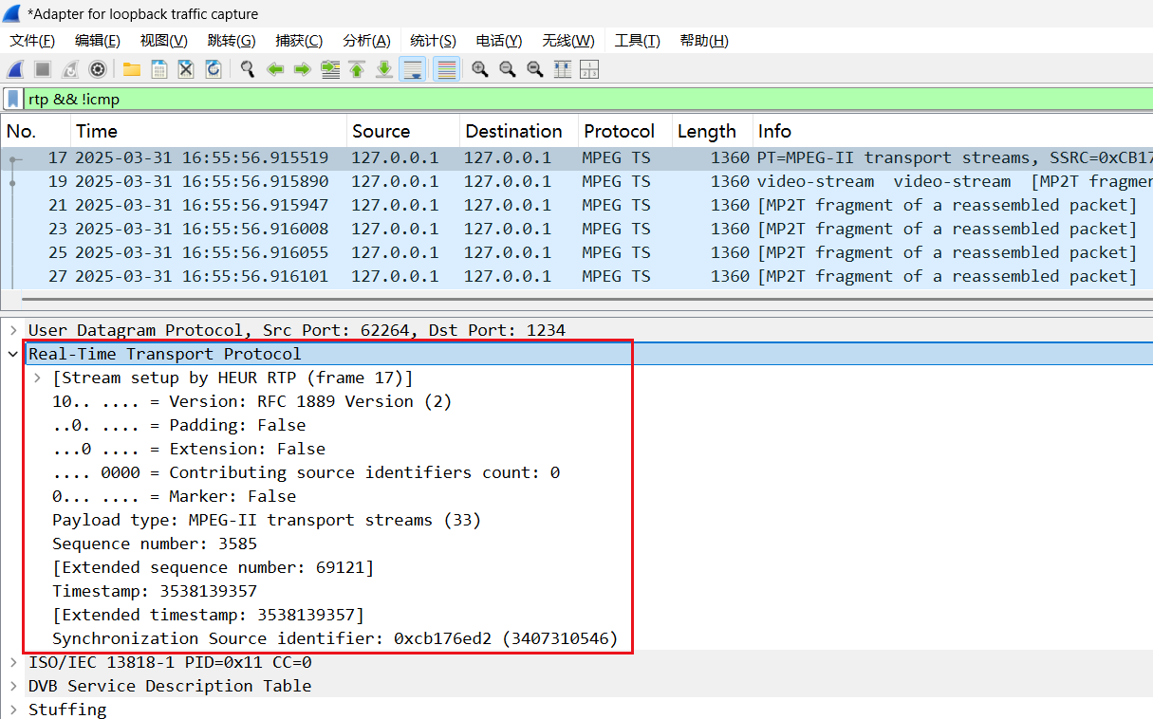This screenshot has width=1153, height=719.
Task: Select the 'Sequence number: 3585' field
Action: [155, 544]
